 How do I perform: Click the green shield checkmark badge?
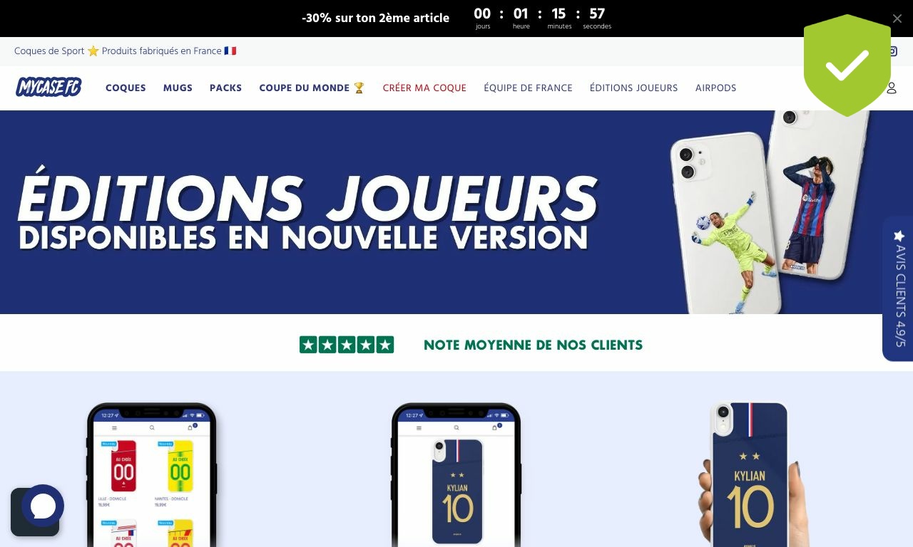pyautogui.click(x=847, y=66)
